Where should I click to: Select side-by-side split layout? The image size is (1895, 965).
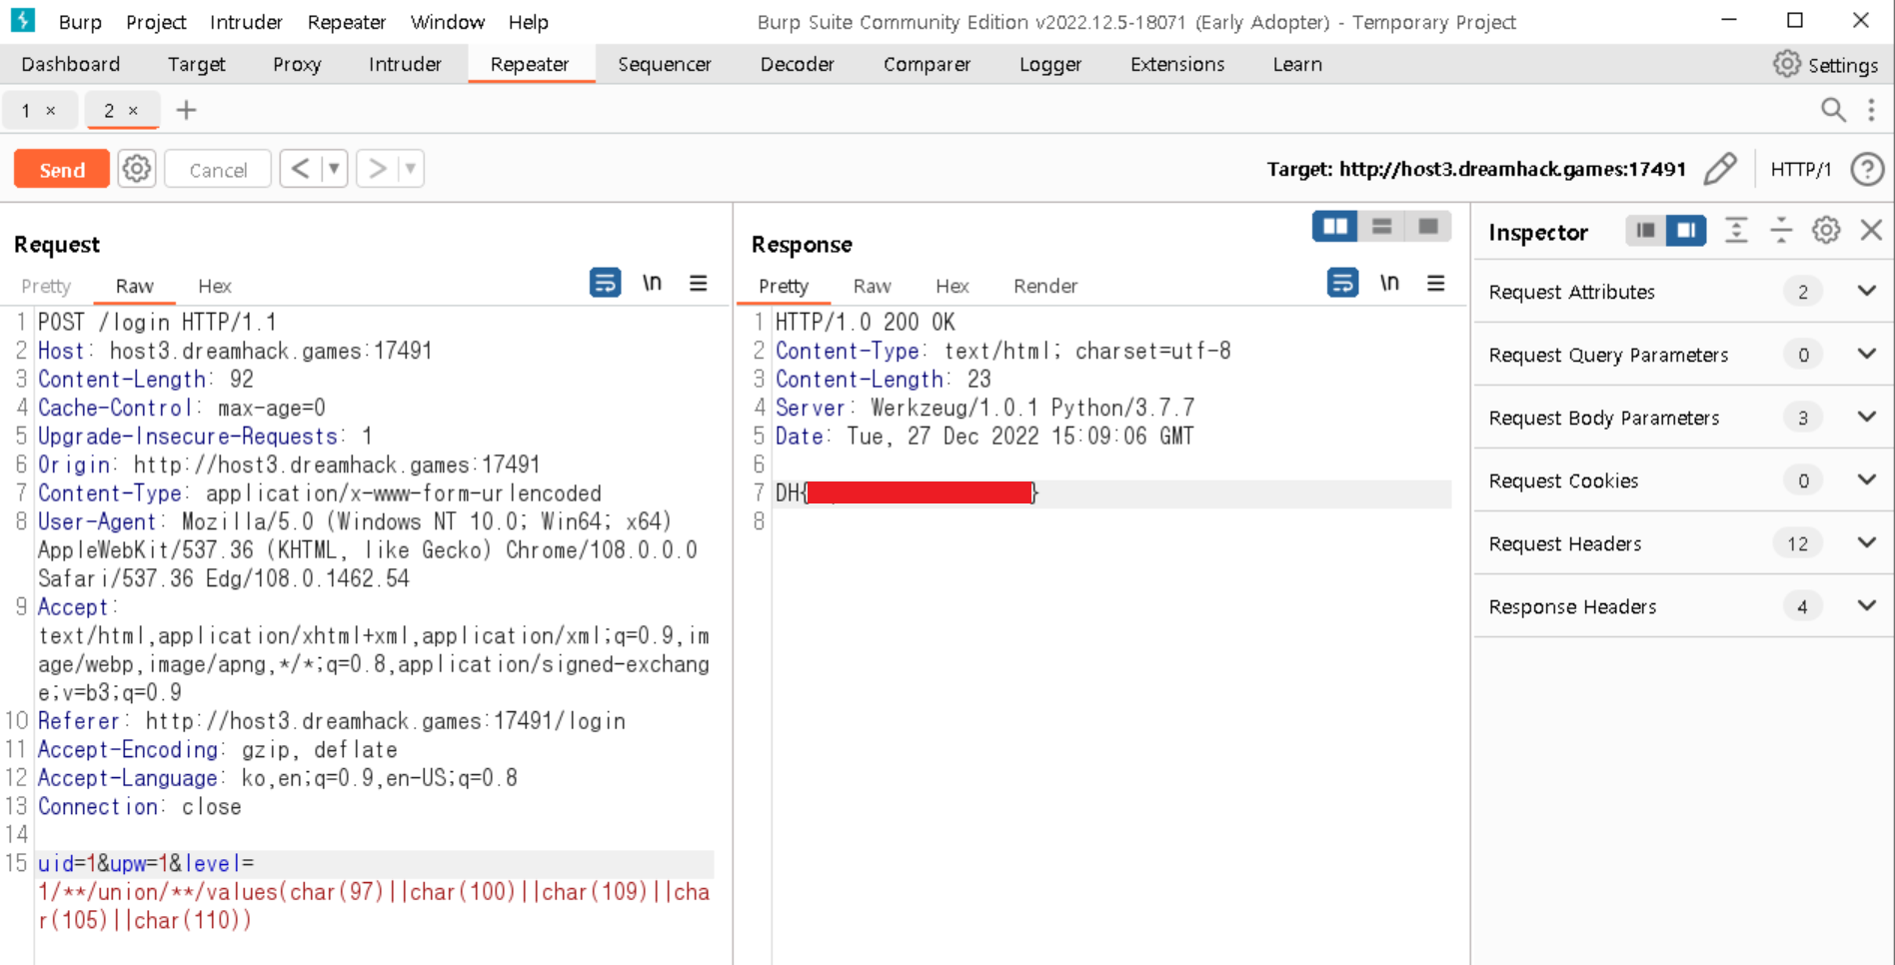(1334, 227)
